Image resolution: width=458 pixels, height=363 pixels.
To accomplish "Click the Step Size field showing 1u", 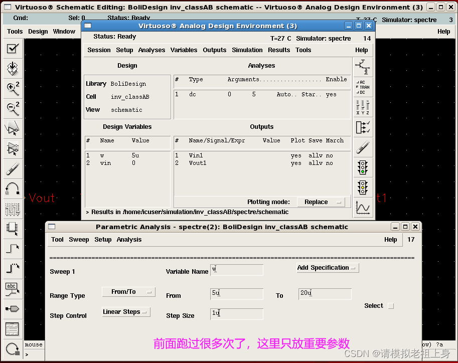I will 237,314.
